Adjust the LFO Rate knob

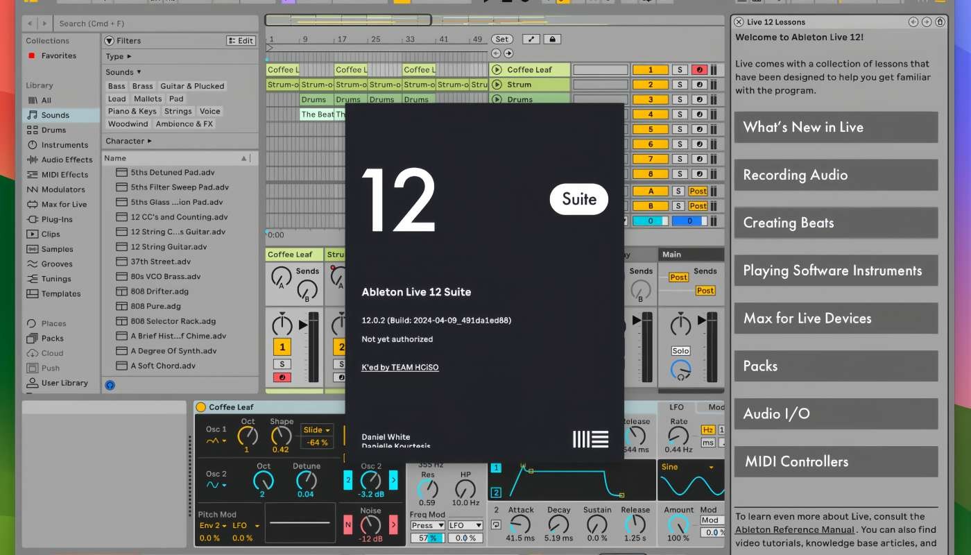click(678, 436)
